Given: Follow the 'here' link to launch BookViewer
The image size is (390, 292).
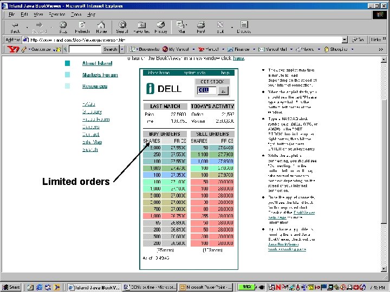Looking at the screenshot, I should [x=238, y=58].
